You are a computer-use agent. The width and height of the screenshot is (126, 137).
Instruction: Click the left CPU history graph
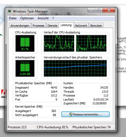[59, 43]
